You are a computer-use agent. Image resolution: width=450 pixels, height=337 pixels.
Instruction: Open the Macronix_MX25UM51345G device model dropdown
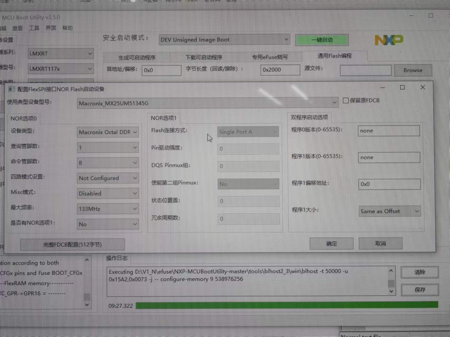334,102
